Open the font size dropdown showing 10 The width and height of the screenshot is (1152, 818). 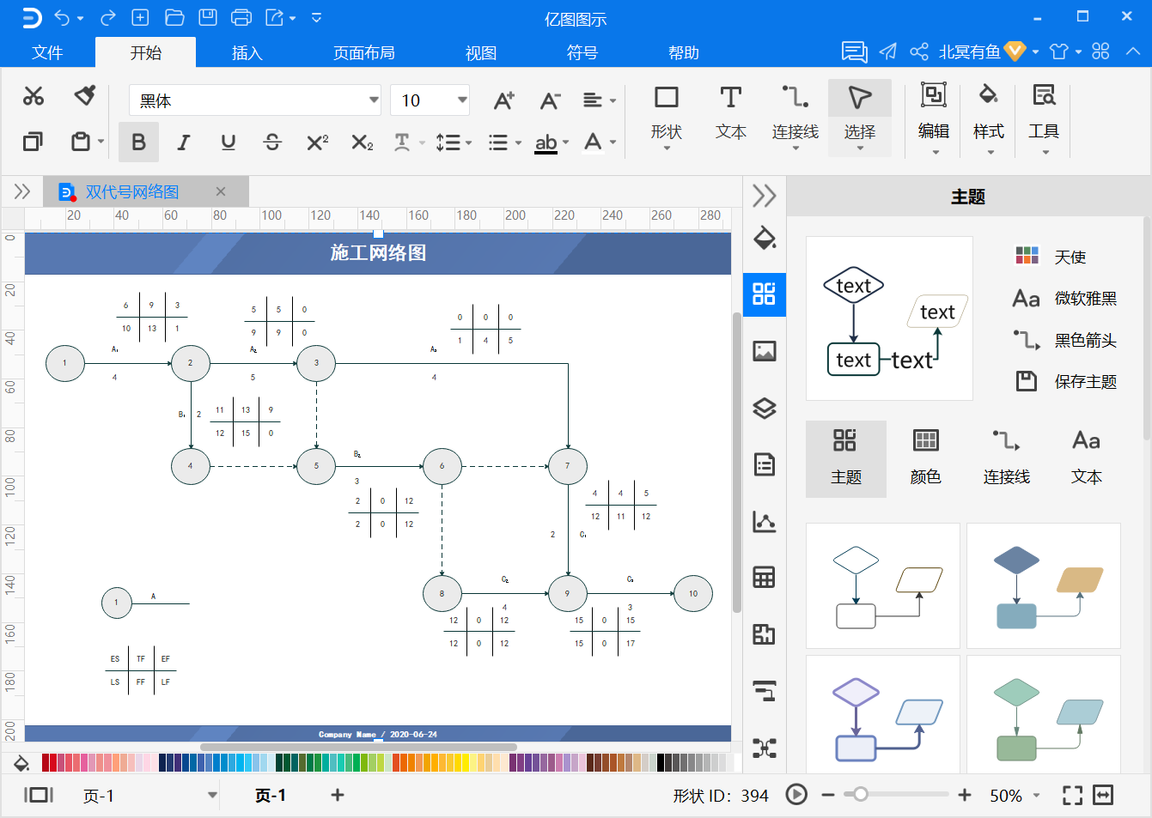click(430, 100)
